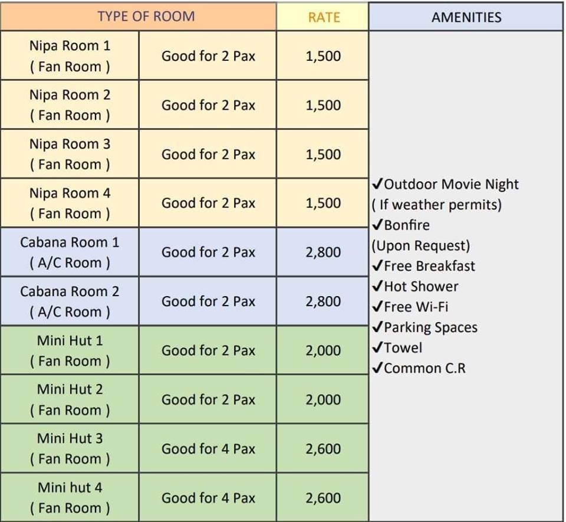The height and width of the screenshot is (522, 566).
Task: Click the checkmark before Hot Shower
Action: (378, 287)
